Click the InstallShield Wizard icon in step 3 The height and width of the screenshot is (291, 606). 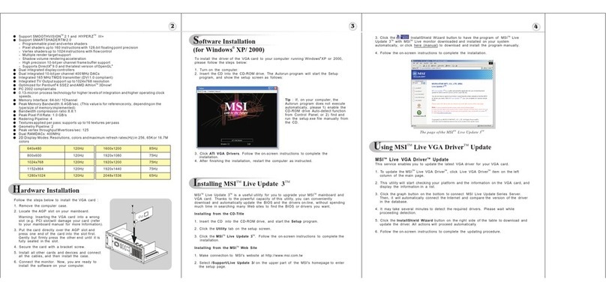click(x=402, y=37)
